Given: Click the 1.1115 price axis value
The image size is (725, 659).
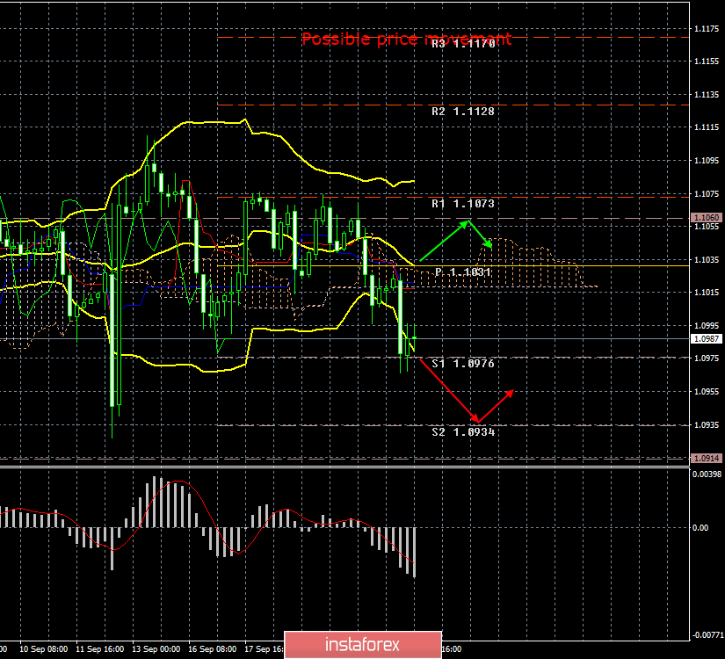Looking at the screenshot, I should click(707, 127).
